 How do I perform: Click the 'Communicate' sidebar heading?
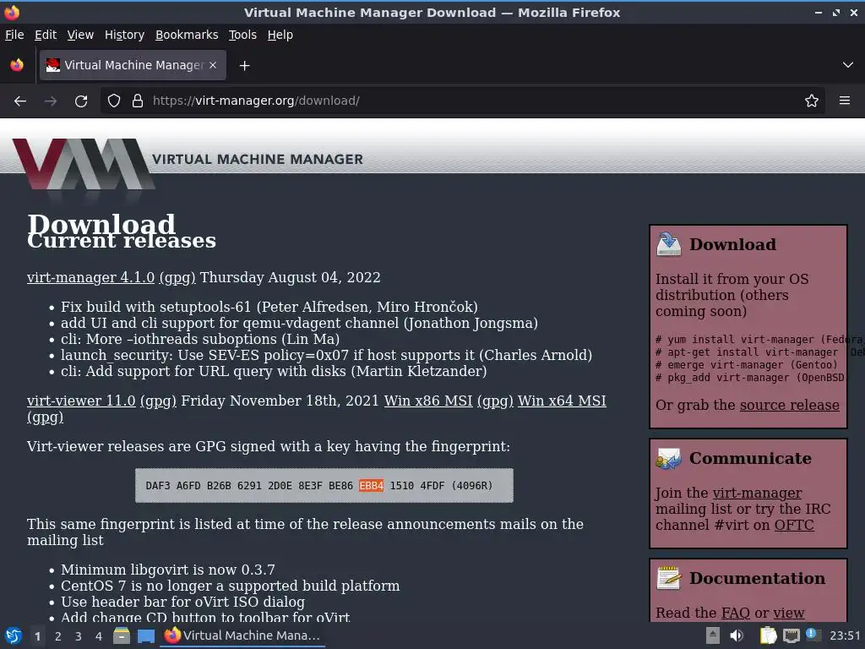750,458
